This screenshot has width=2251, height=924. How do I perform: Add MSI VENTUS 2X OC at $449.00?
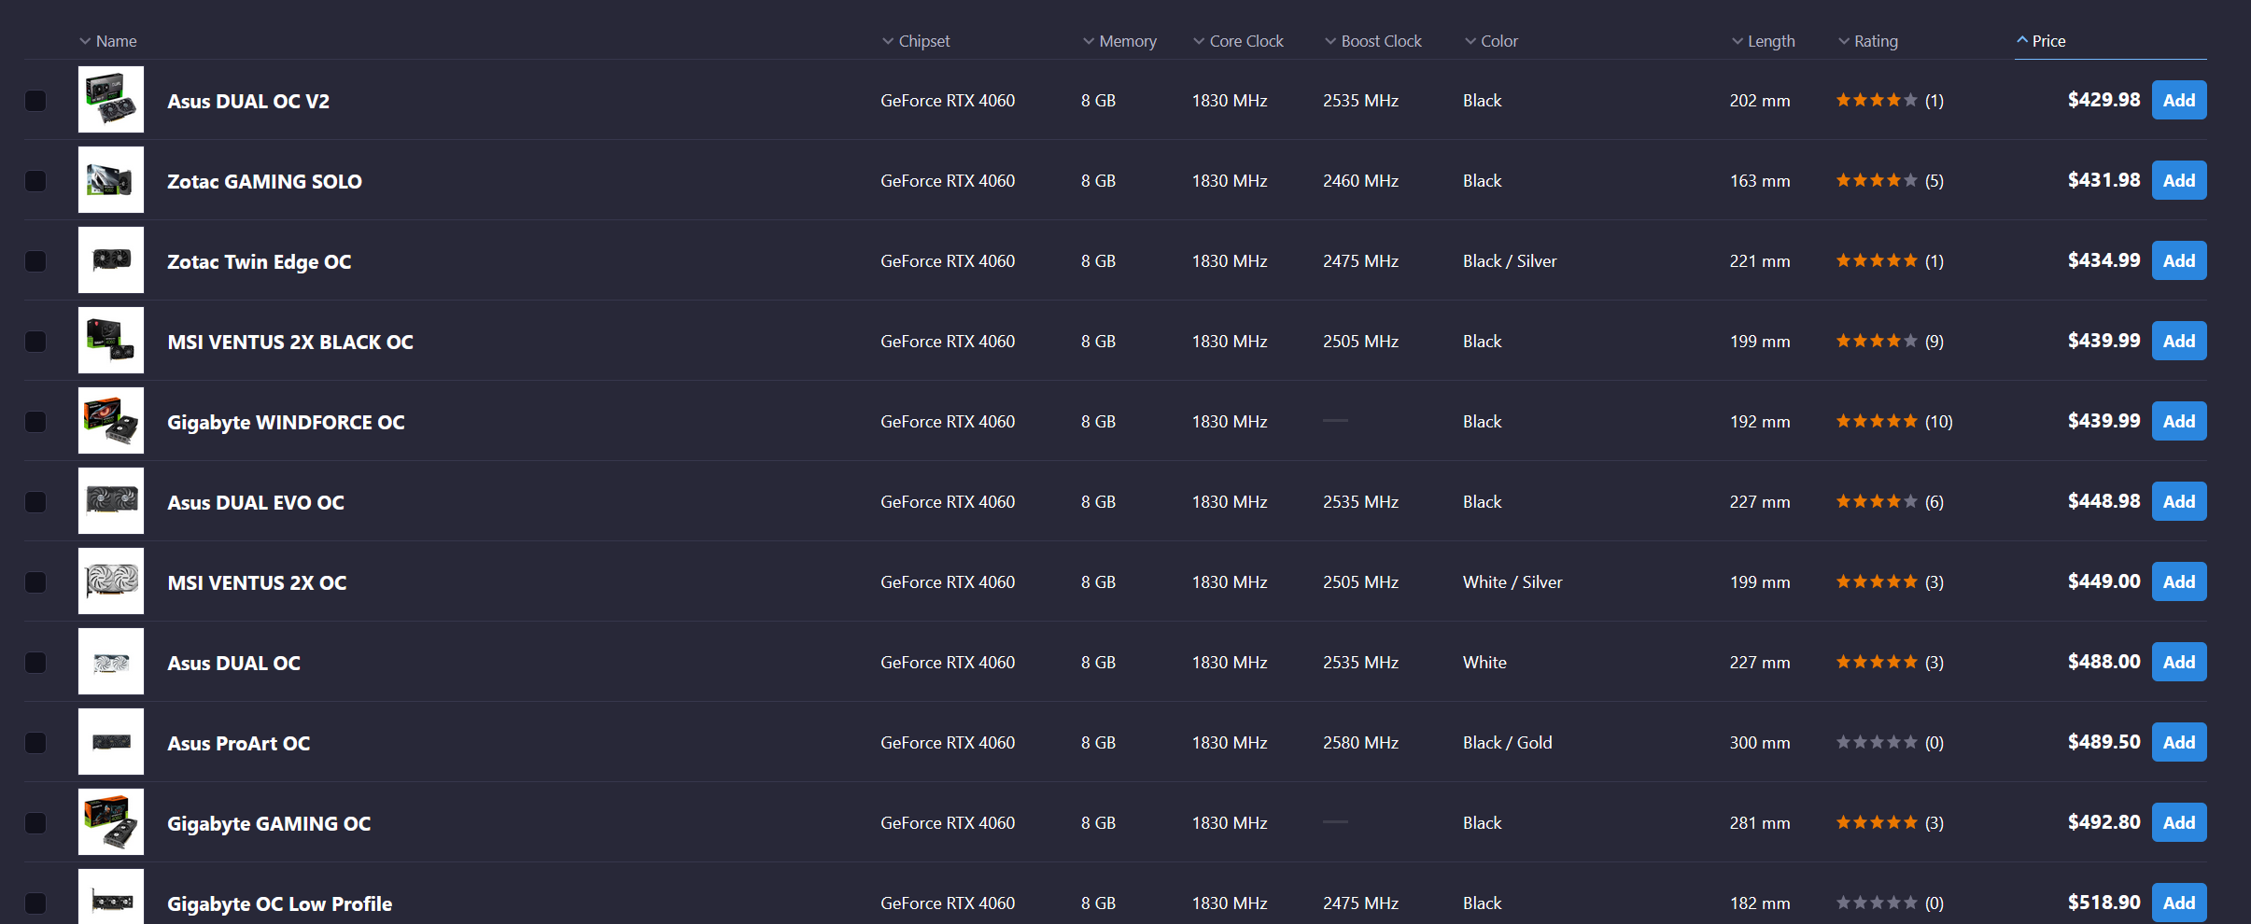[2179, 581]
